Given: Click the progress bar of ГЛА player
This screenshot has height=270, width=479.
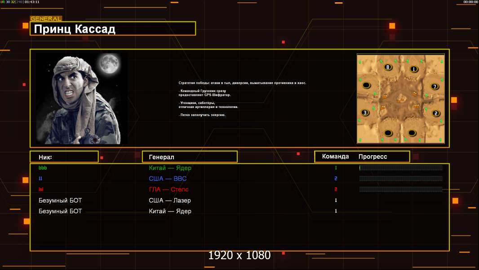Looking at the screenshot, I should point(401,189).
